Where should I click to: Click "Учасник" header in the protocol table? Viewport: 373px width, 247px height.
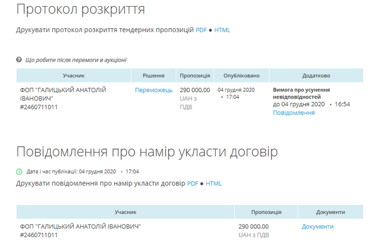click(x=73, y=76)
